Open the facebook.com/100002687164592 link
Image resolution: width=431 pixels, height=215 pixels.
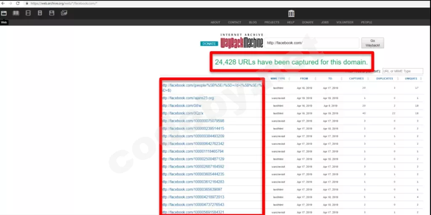coord(193,167)
